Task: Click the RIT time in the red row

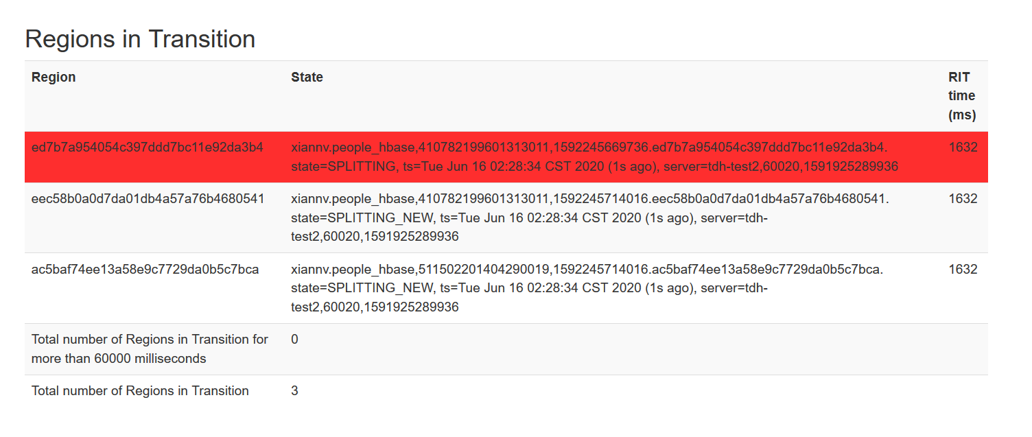Action: pyautogui.click(x=963, y=147)
